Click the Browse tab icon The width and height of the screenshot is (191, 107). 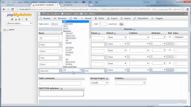pos(41,18)
